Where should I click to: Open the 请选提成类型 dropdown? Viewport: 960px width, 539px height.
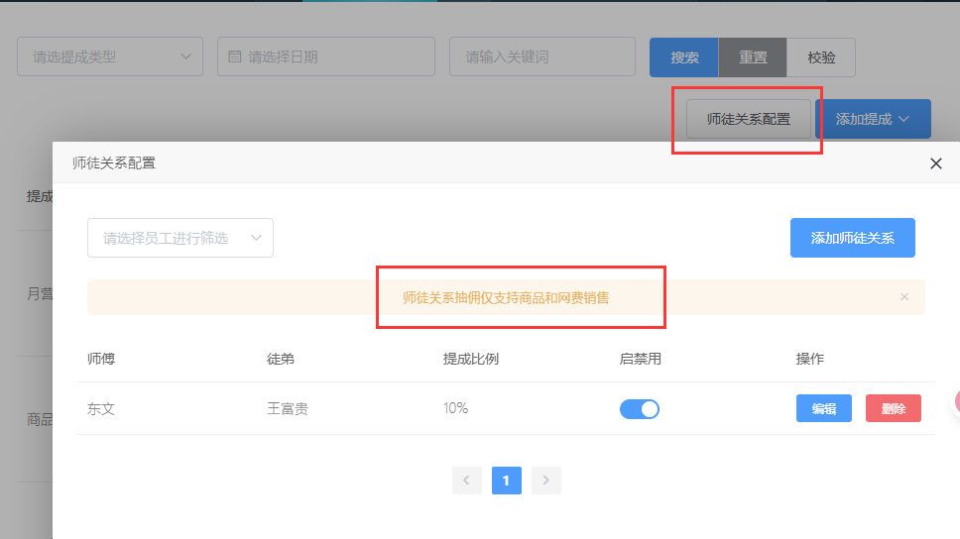click(x=110, y=56)
